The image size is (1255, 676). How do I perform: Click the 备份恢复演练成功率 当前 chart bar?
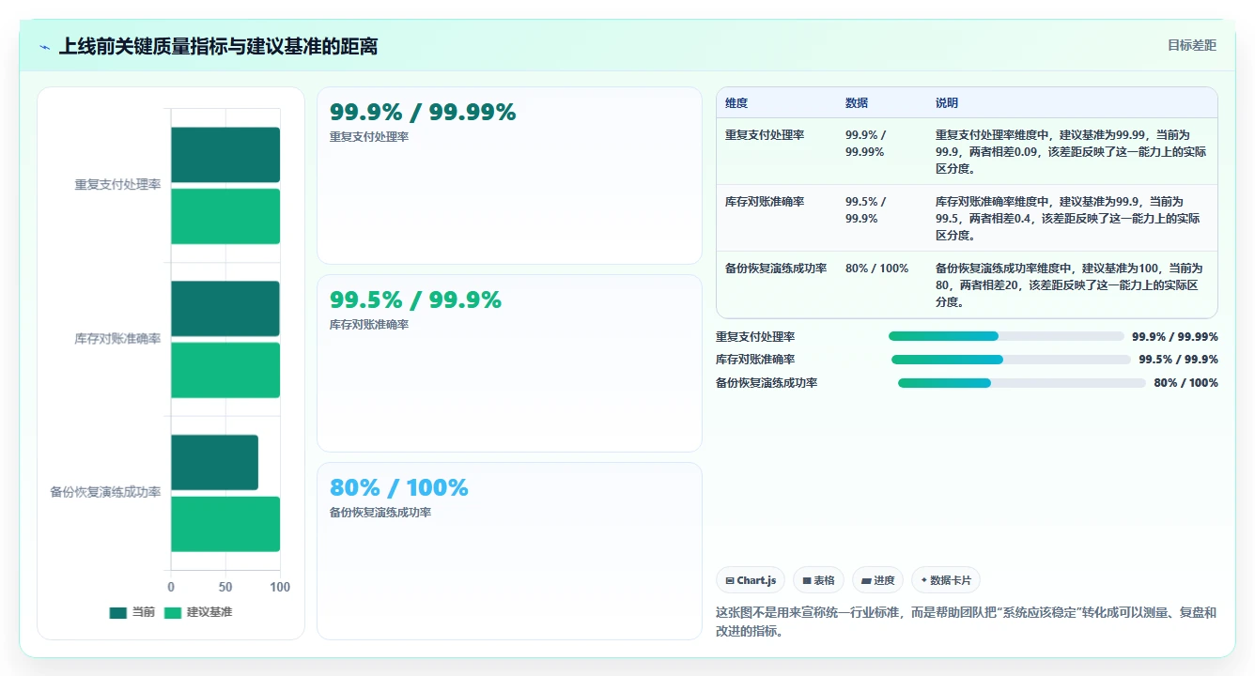coord(214,462)
